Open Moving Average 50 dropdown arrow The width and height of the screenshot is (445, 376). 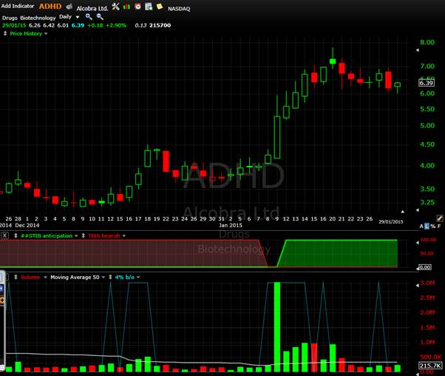(x=103, y=277)
